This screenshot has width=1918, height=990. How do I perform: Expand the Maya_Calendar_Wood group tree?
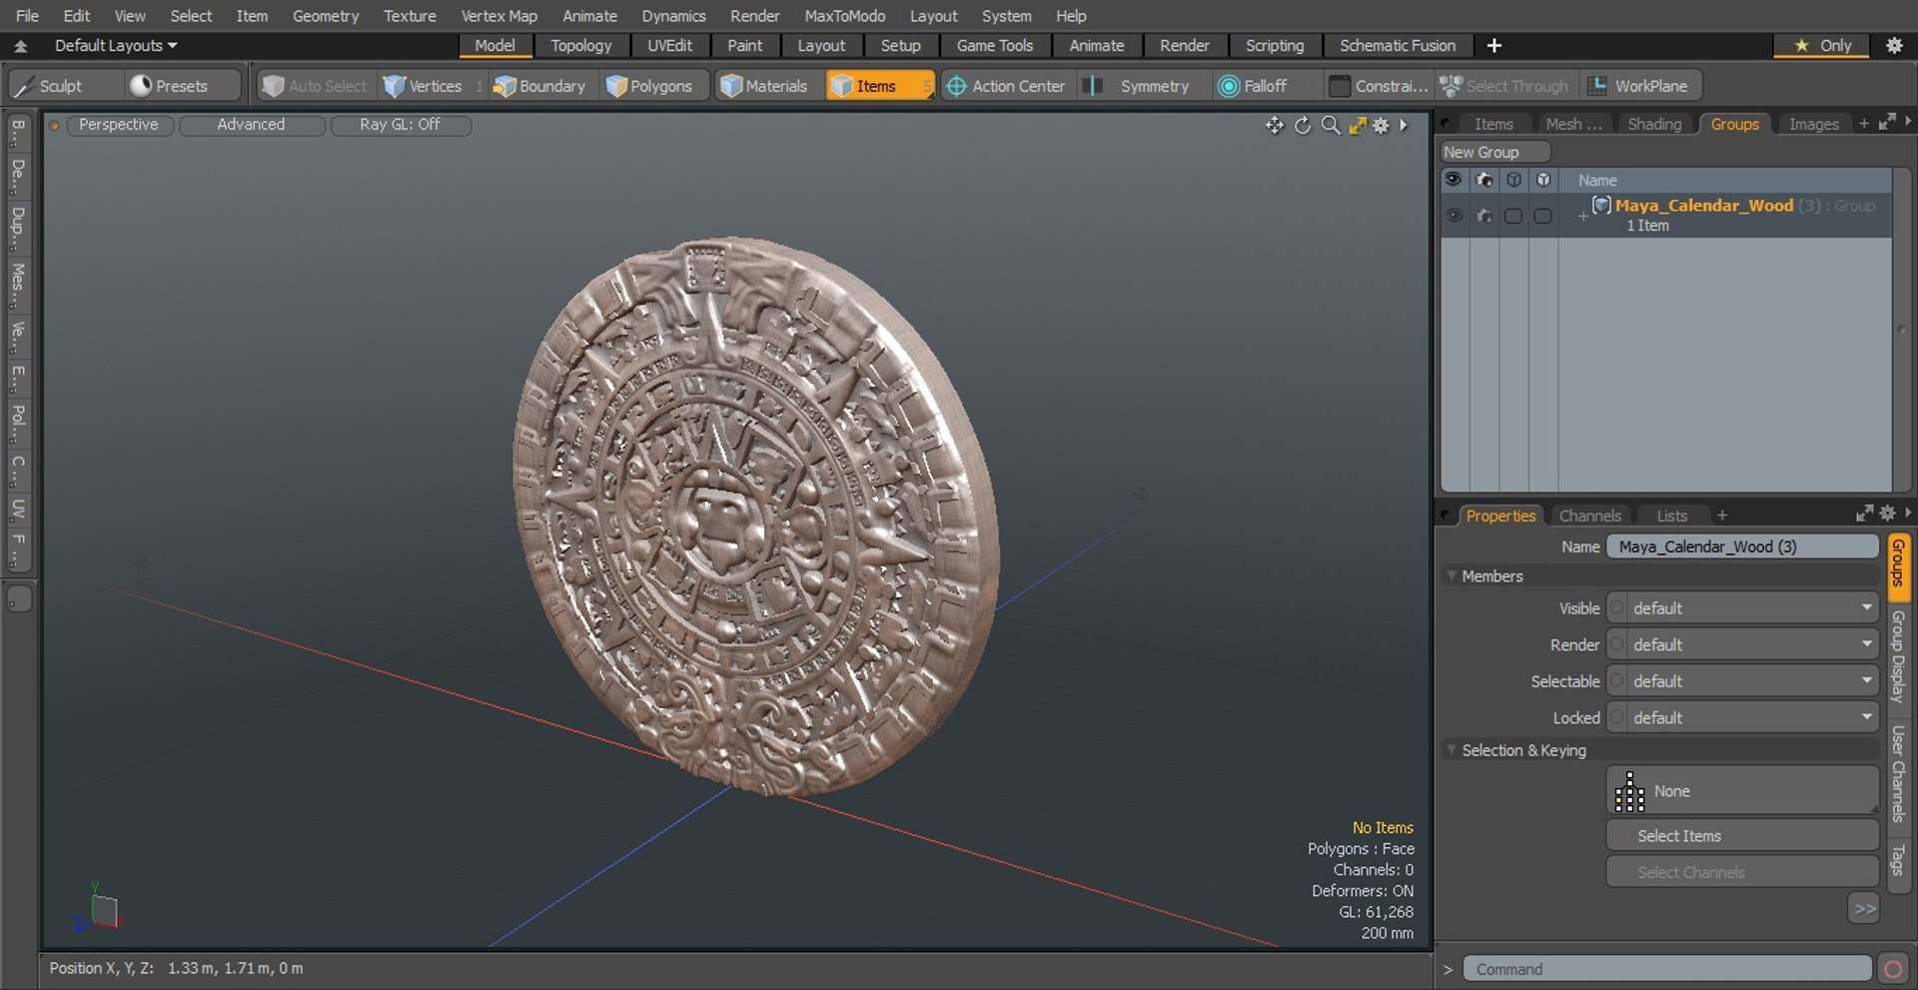coord(1582,215)
